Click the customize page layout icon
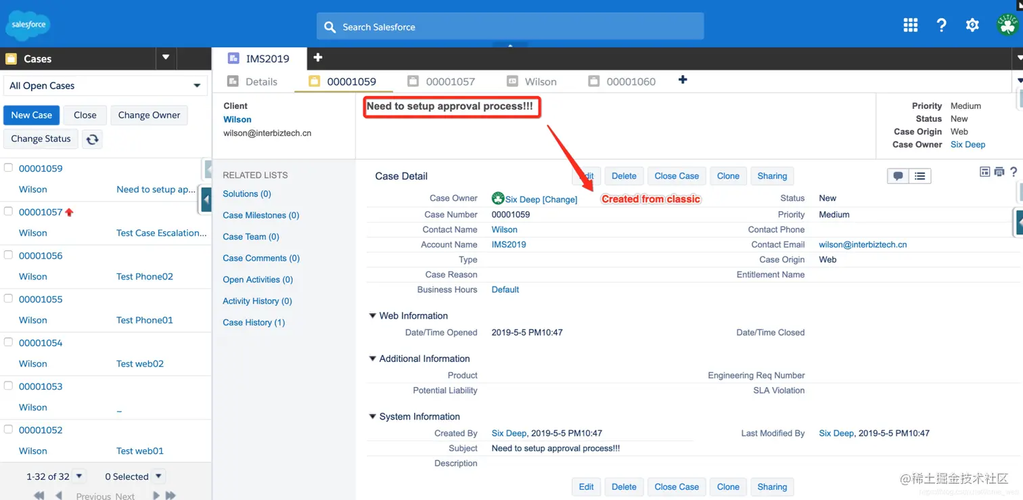 click(x=984, y=172)
